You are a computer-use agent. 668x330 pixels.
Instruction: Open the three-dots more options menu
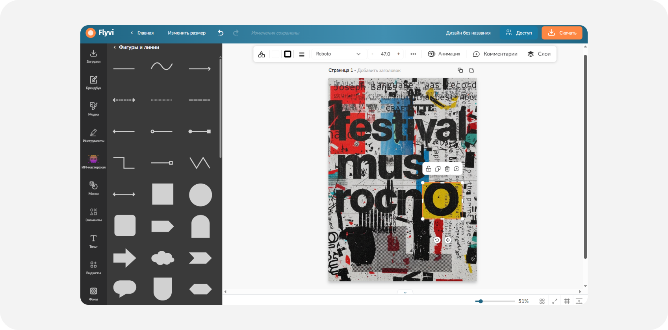tap(413, 54)
